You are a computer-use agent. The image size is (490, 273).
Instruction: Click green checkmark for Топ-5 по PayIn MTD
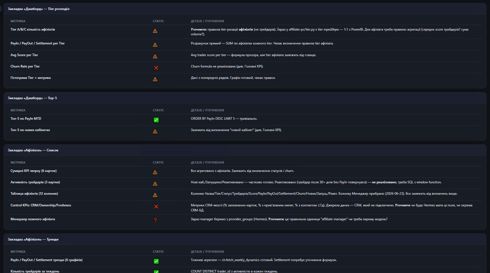[156, 120]
